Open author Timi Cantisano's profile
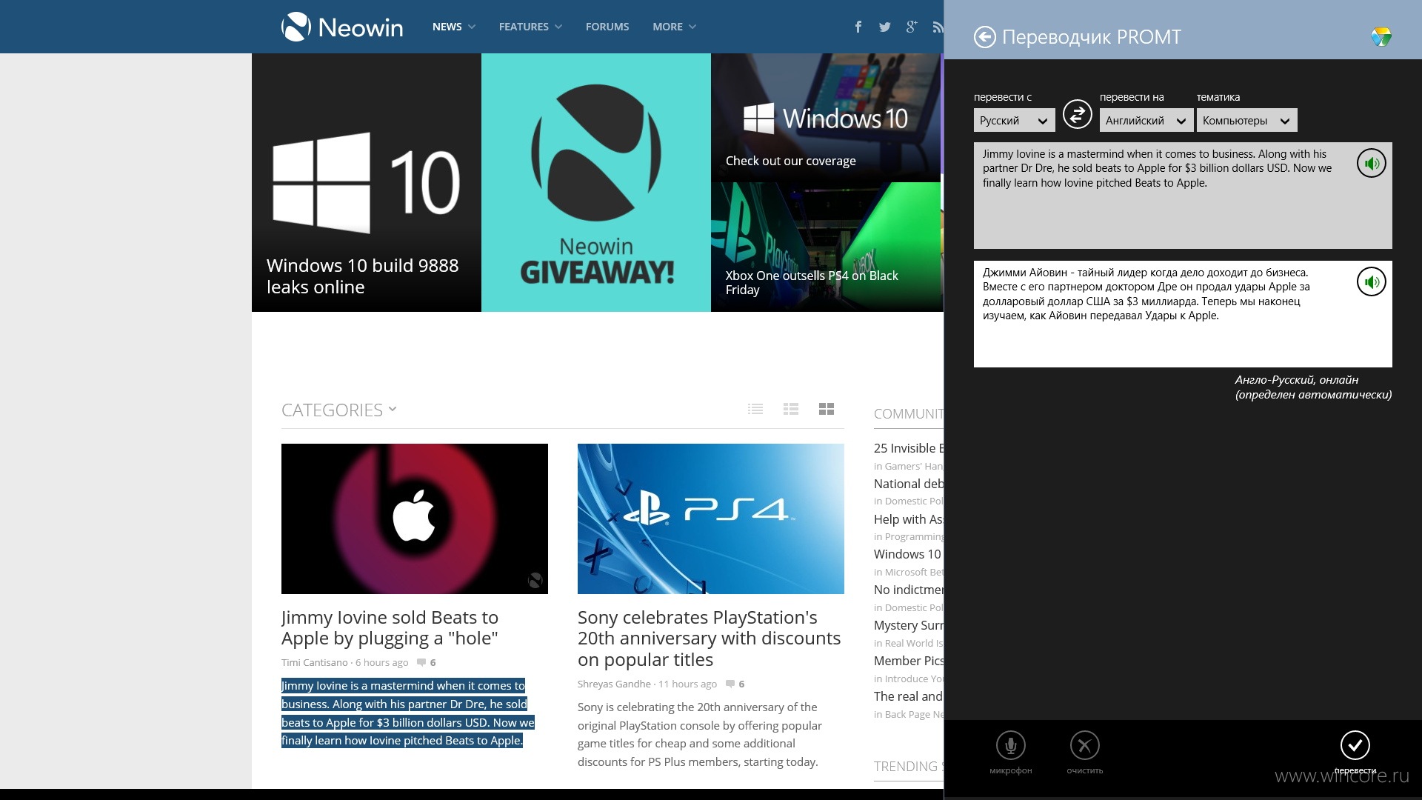Viewport: 1422px width, 800px height. tap(314, 662)
